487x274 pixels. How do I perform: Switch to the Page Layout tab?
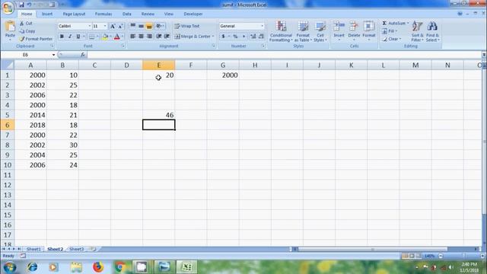[74, 14]
